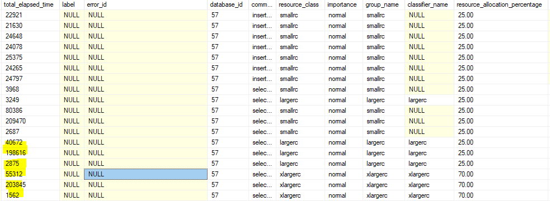The height and width of the screenshot is (201, 550).
Task: Select the classifier_name column header
Action: pyautogui.click(x=429, y=5)
